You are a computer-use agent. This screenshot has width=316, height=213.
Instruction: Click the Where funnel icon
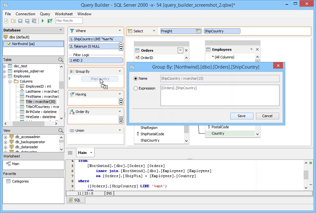pyautogui.click(x=72, y=31)
